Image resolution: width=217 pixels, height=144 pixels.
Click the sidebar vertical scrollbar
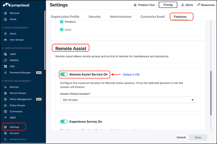coord(45,40)
